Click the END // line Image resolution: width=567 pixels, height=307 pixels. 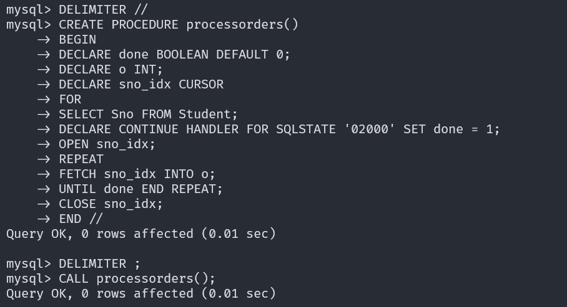tap(81, 219)
